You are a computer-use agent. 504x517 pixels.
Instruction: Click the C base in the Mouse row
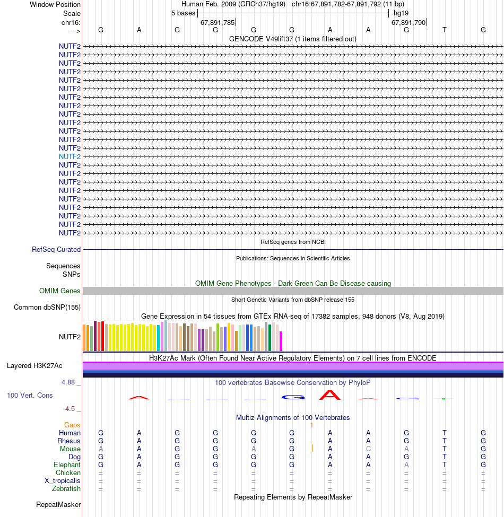click(x=368, y=449)
